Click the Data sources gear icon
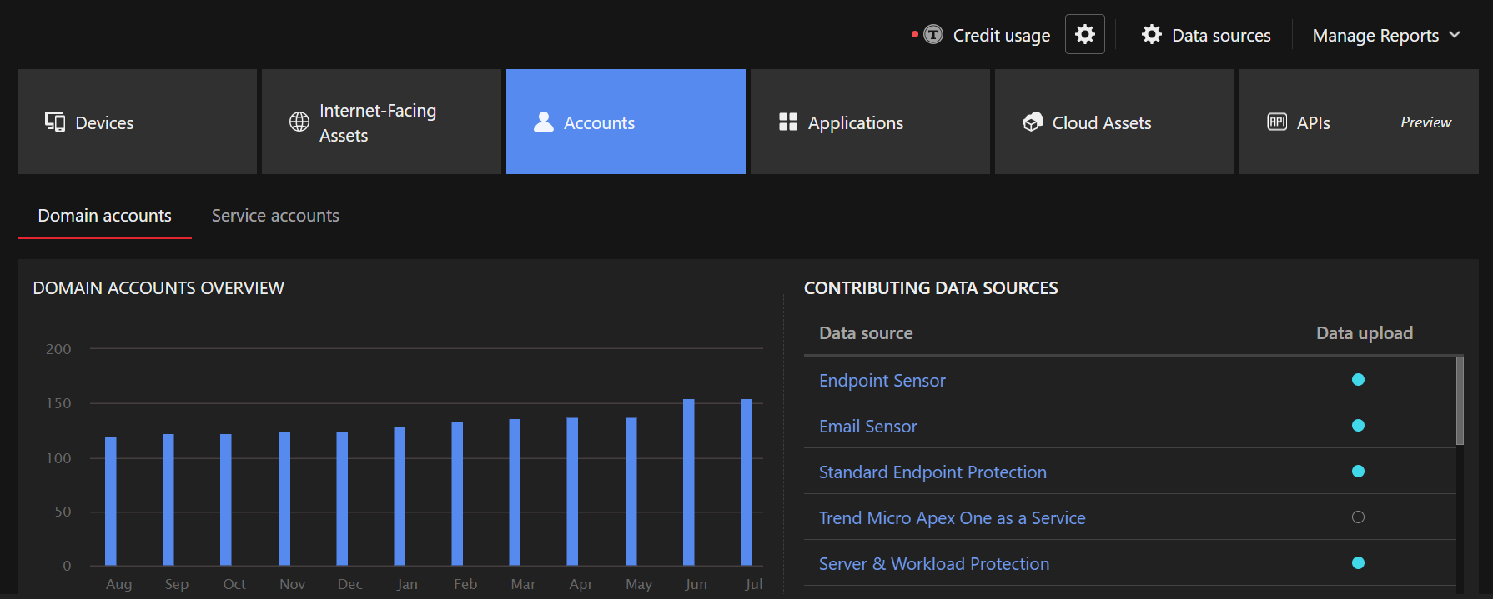The height and width of the screenshot is (599, 1493). point(1152,35)
